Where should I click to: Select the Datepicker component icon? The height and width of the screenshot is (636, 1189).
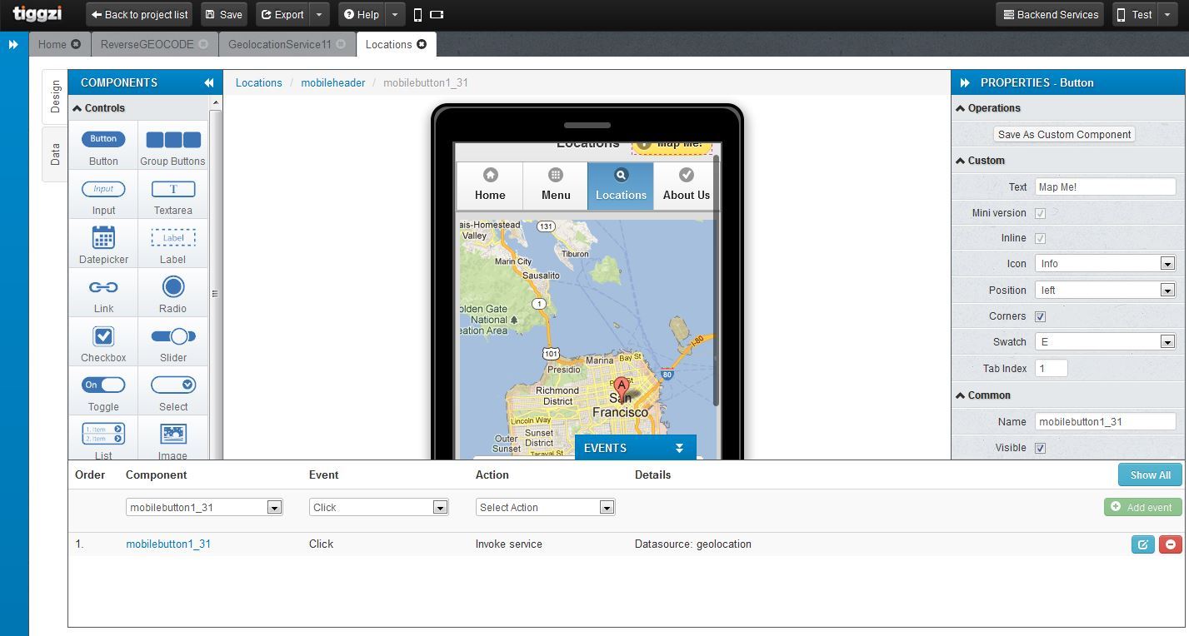coord(103,238)
